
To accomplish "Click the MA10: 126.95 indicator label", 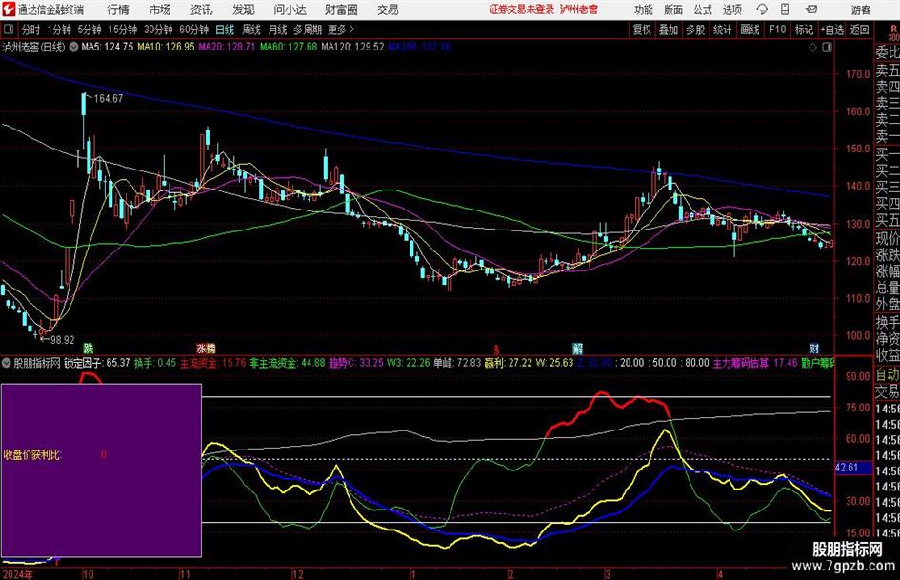I will (166, 47).
